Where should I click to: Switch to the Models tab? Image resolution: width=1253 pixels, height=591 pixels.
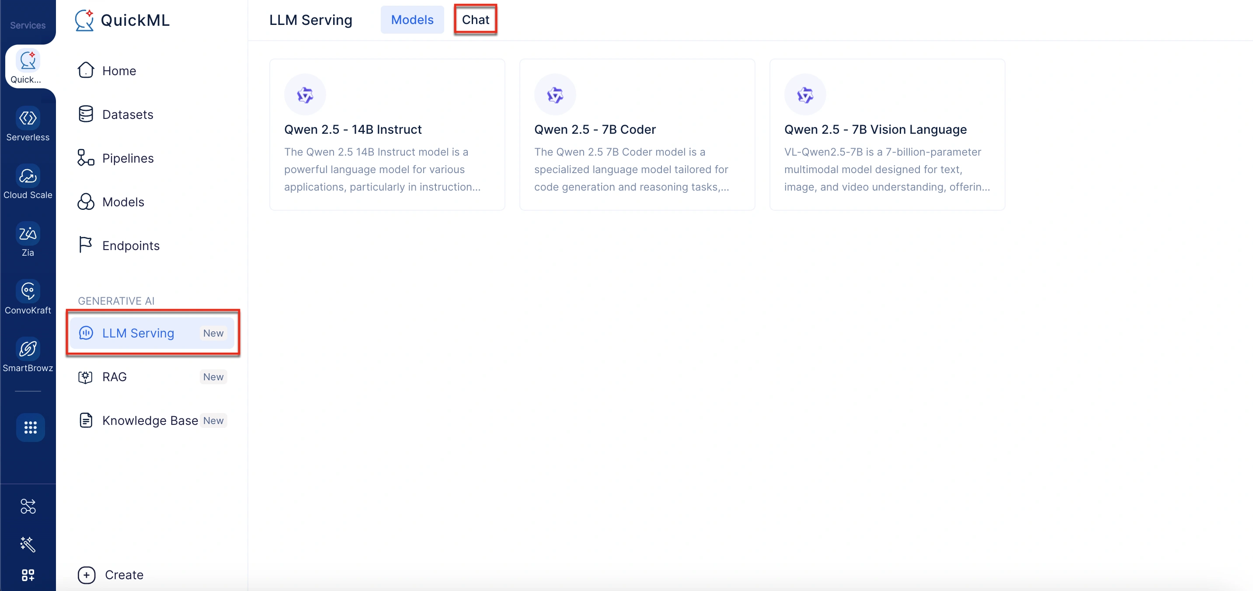412,20
